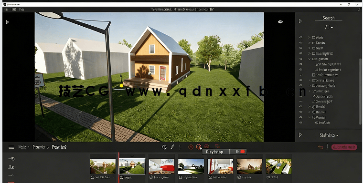The height and width of the screenshot is (183, 363).
Task: Select the sunset house thumbnail
Action: pos(249,166)
